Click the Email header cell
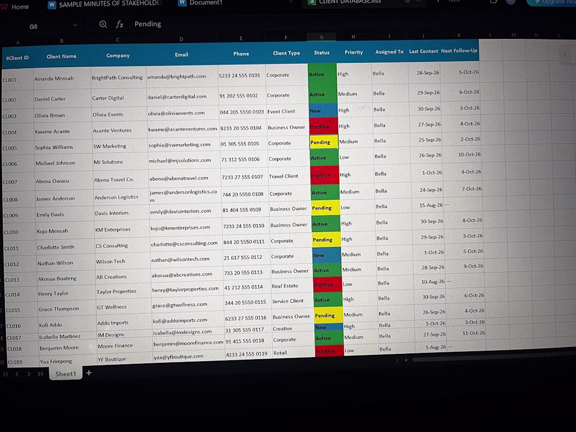Image resolution: width=576 pixels, height=432 pixels. point(182,54)
